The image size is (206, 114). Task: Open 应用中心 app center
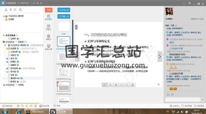click(175, 106)
